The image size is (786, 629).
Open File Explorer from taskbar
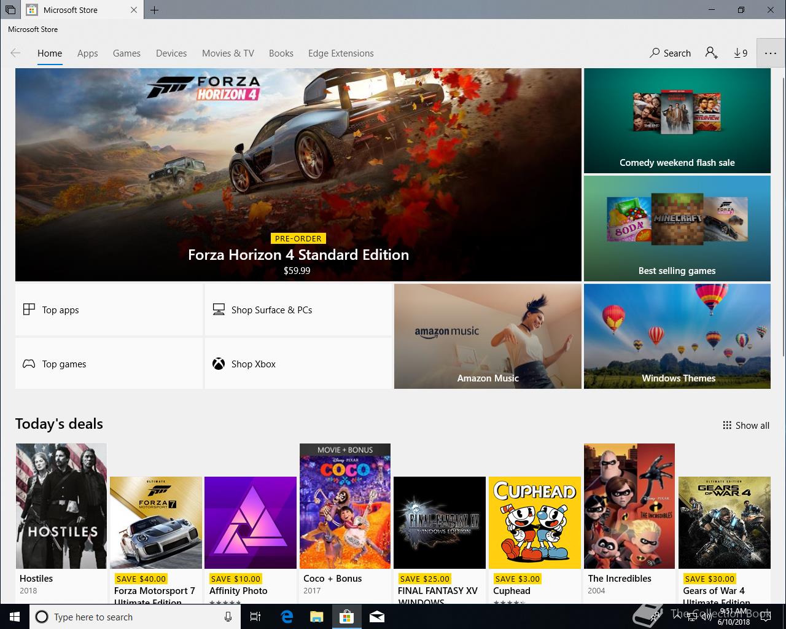coord(317,617)
